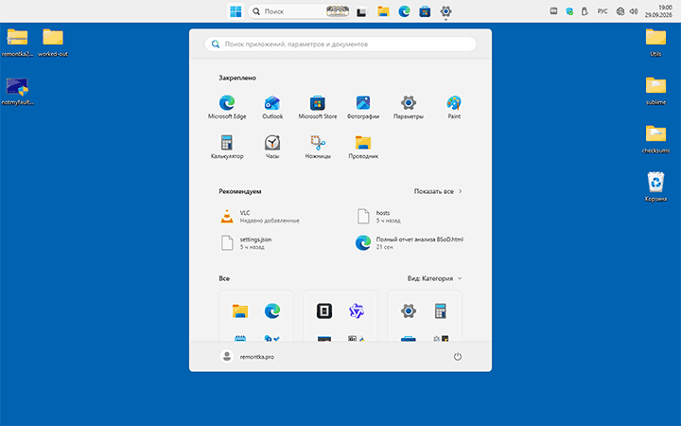Click the Start menu search field
This screenshot has width=681, height=426.
(x=340, y=44)
